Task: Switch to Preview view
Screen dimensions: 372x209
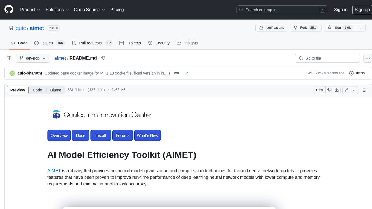Action: 18,90
